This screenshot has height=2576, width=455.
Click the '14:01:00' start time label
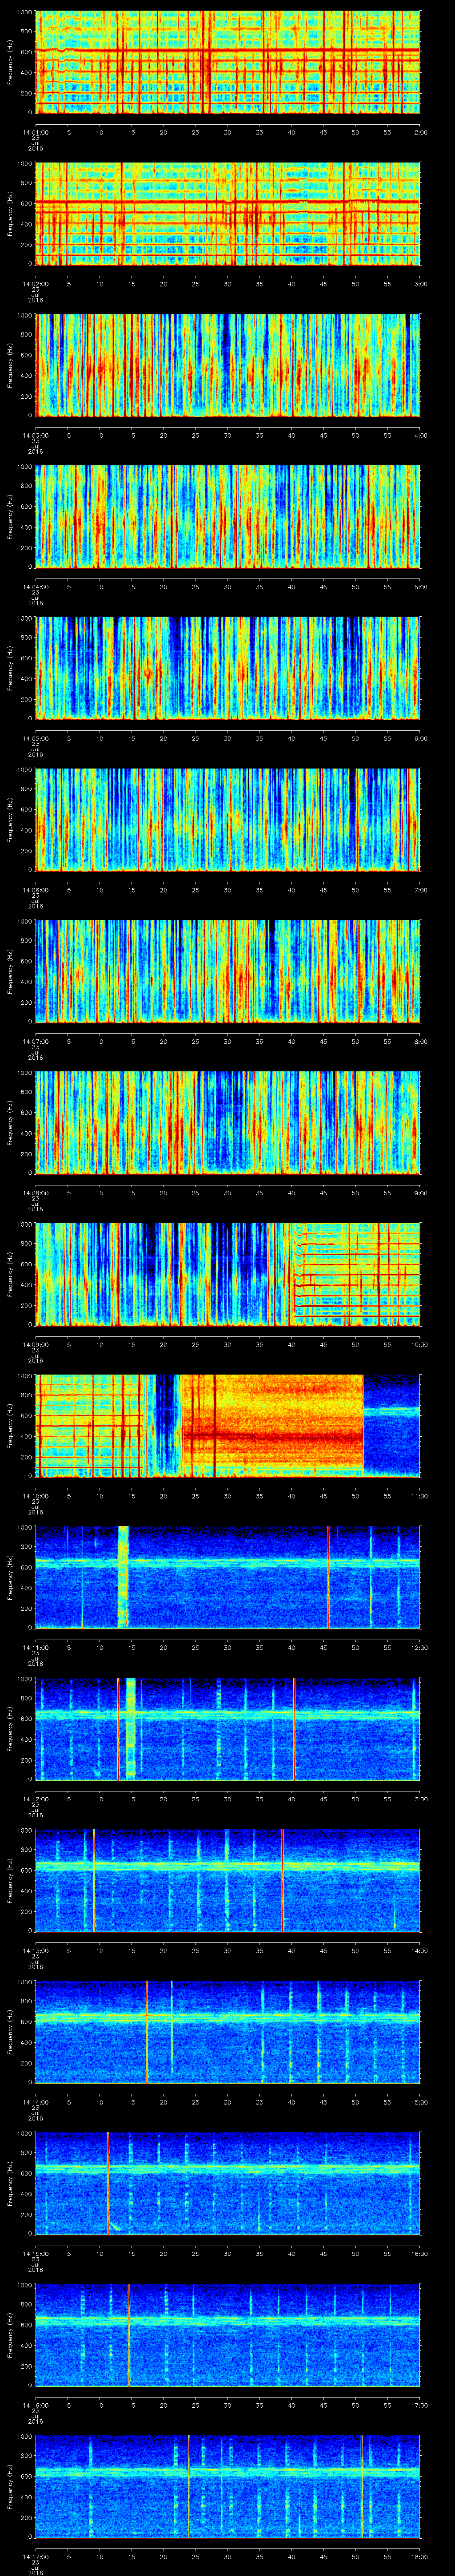point(35,131)
